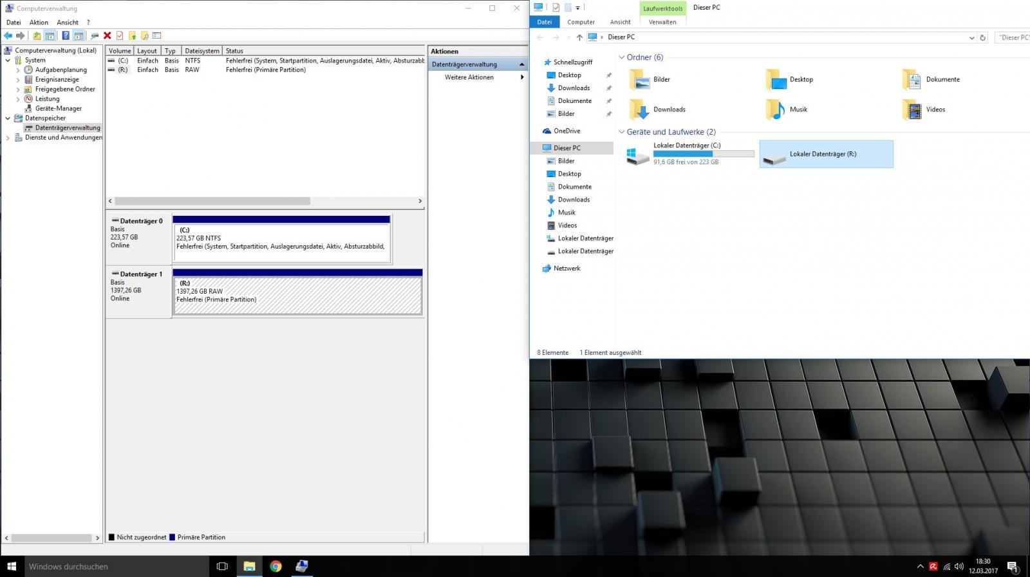Sort by the Volume column header

coord(120,51)
